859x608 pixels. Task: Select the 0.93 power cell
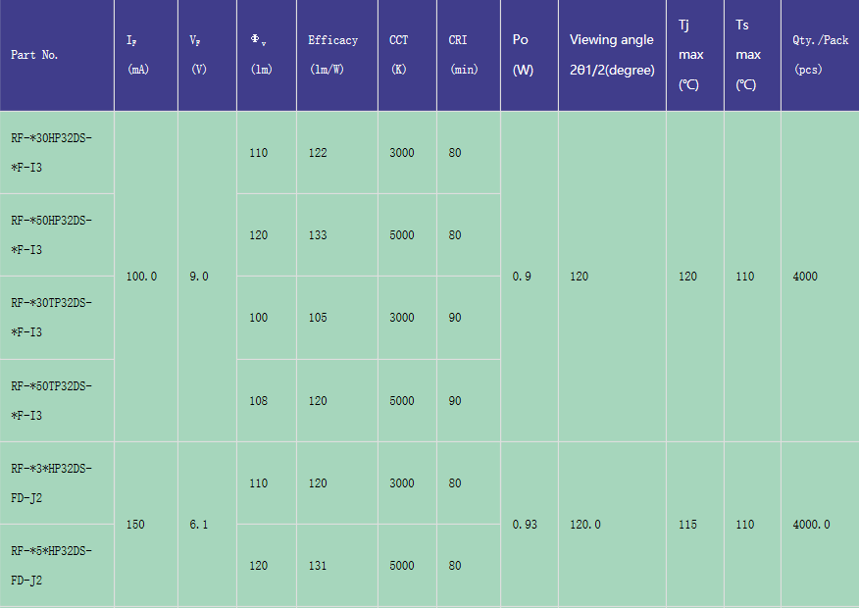(525, 525)
